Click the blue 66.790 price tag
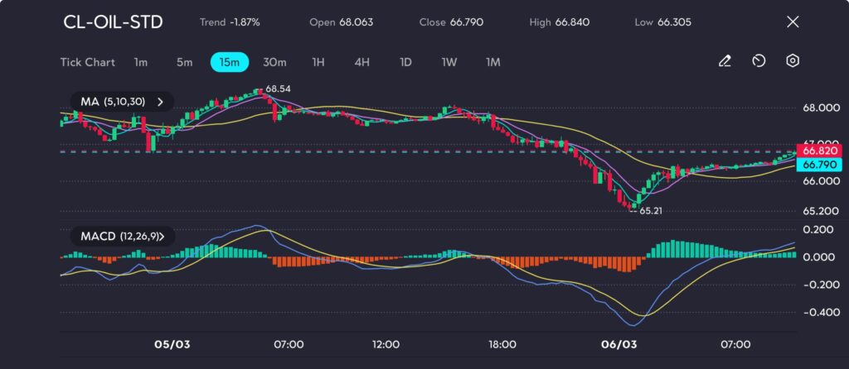Image resolution: width=849 pixels, height=369 pixels. tap(820, 165)
